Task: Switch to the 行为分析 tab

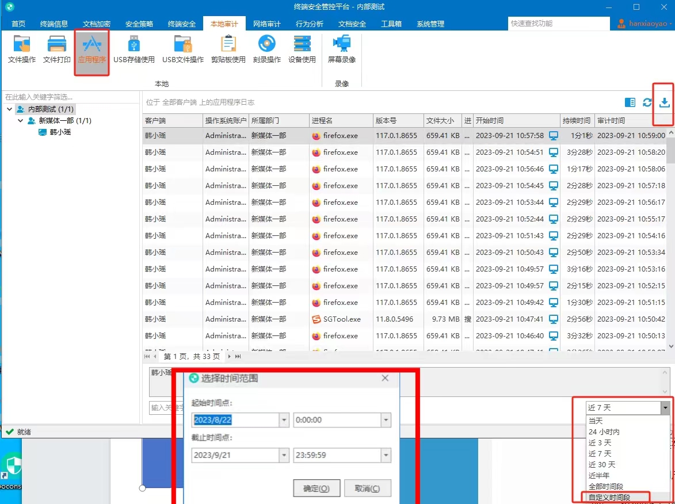Action: 309,24
